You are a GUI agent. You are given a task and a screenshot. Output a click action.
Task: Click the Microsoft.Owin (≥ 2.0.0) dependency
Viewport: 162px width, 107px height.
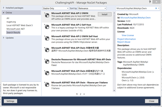(x=133, y=78)
